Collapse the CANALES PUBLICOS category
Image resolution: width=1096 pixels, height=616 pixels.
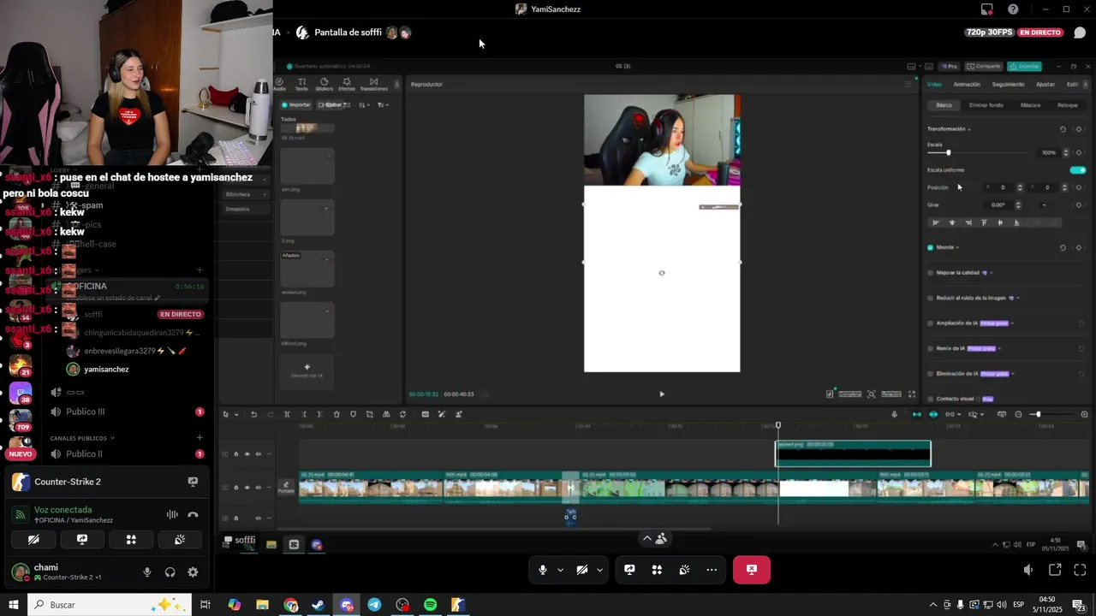(x=82, y=438)
